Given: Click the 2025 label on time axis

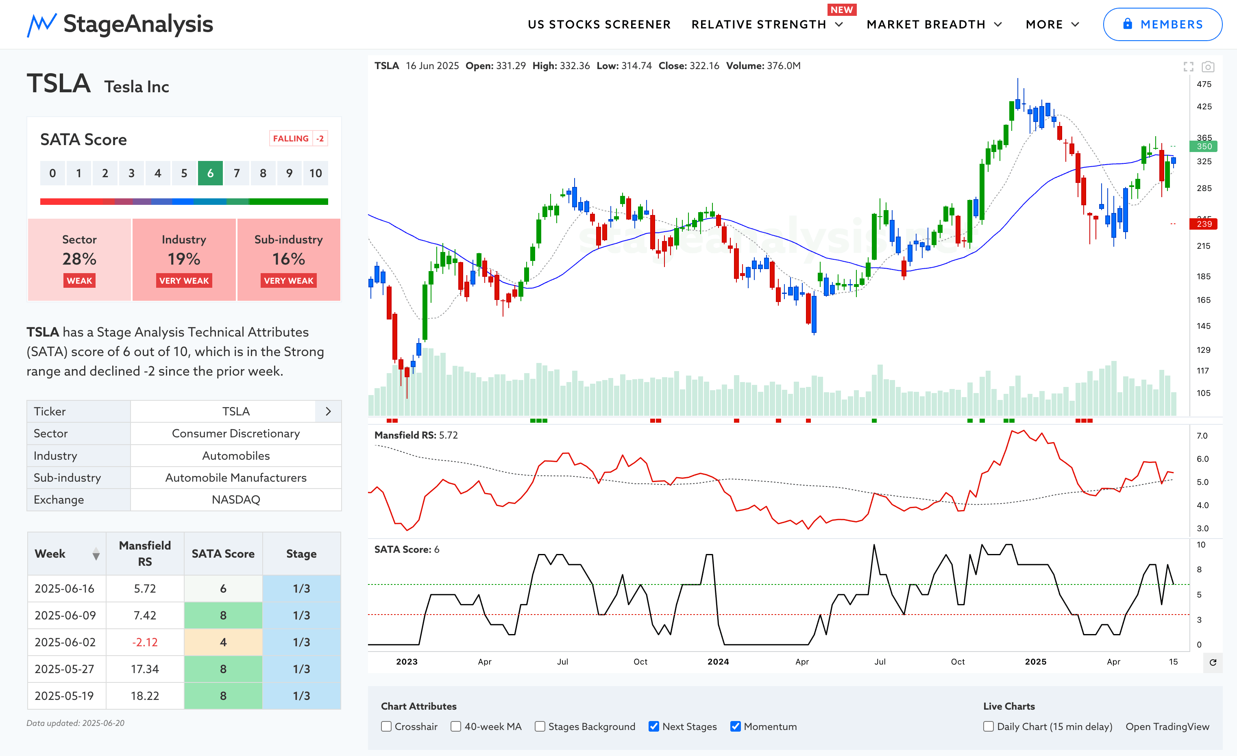Looking at the screenshot, I should pyautogui.click(x=1036, y=662).
